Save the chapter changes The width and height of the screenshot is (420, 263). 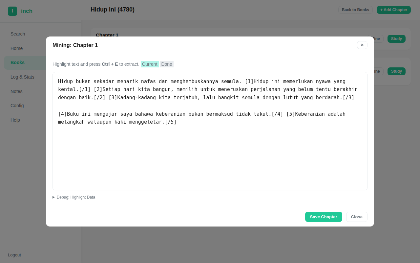[x=324, y=217]
